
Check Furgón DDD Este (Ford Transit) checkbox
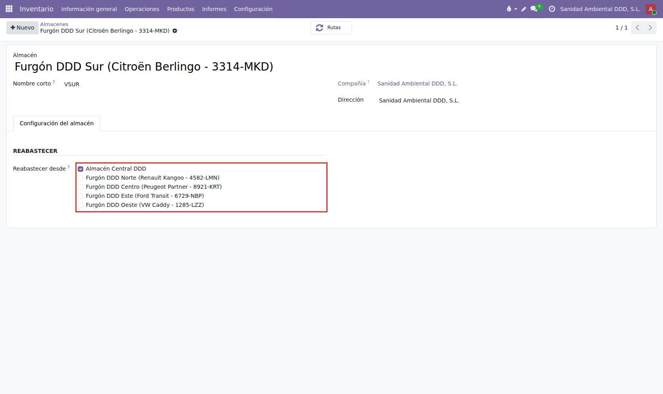(81, 196)
